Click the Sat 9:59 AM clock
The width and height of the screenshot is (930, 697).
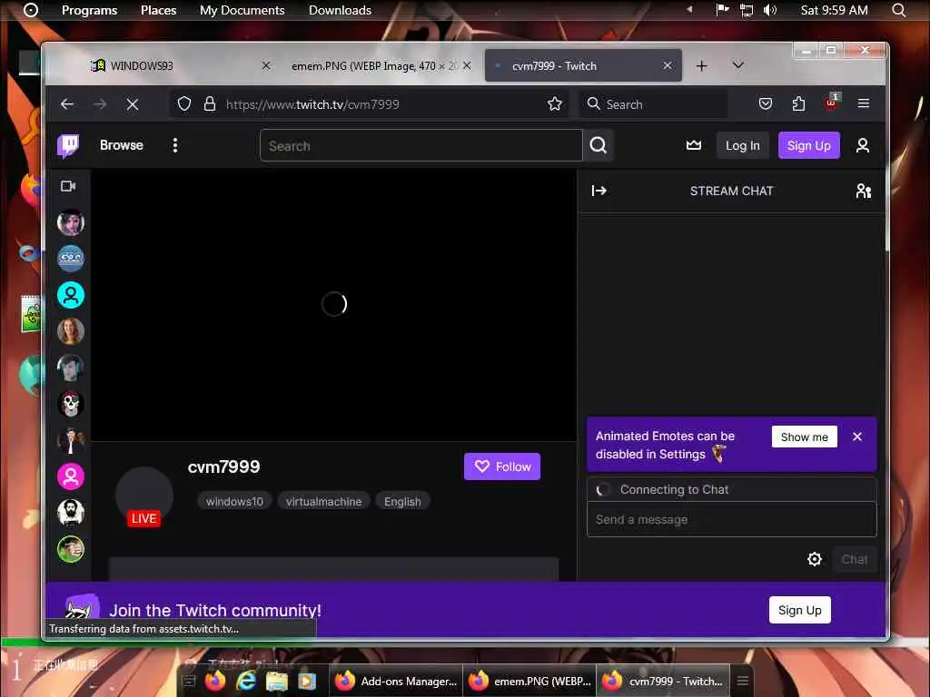(834, 10)
